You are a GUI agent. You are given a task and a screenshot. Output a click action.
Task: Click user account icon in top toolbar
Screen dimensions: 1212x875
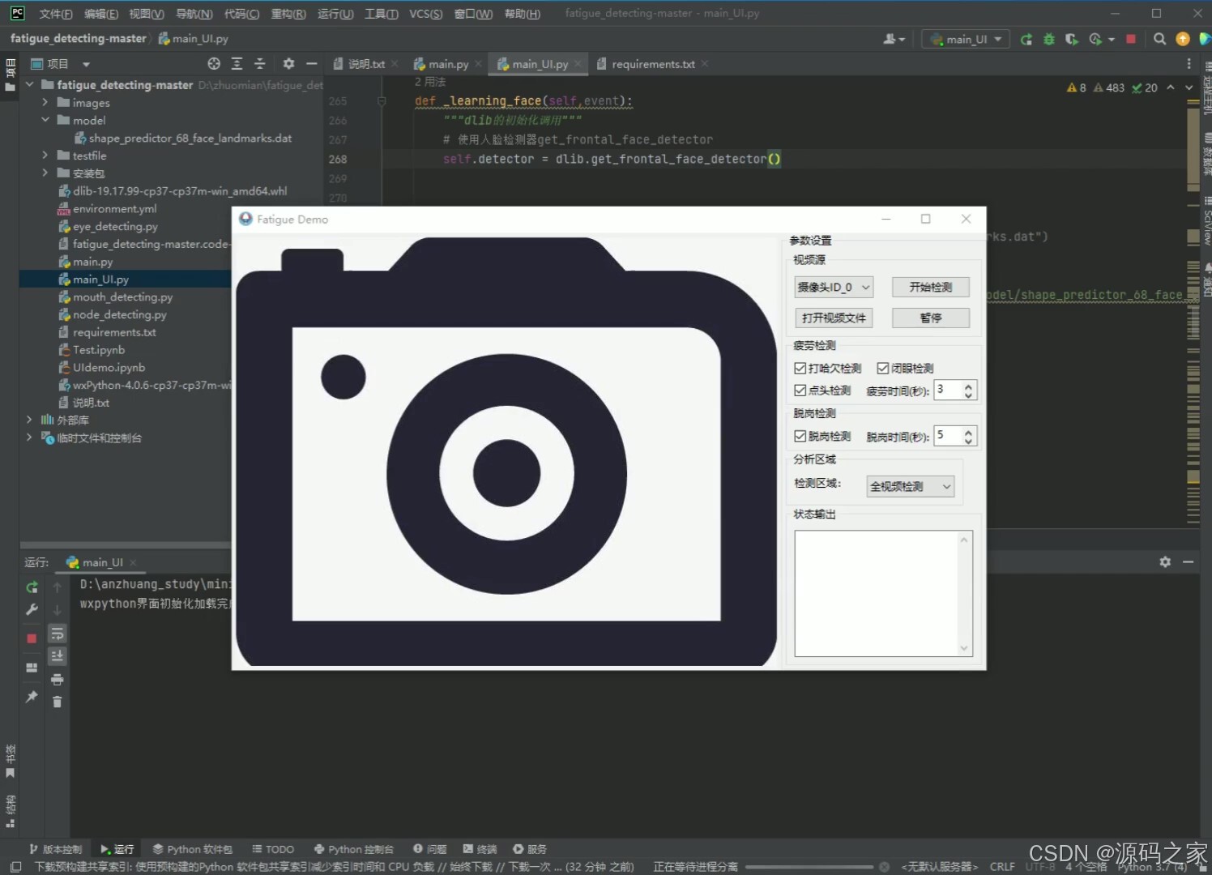[894, 39]
